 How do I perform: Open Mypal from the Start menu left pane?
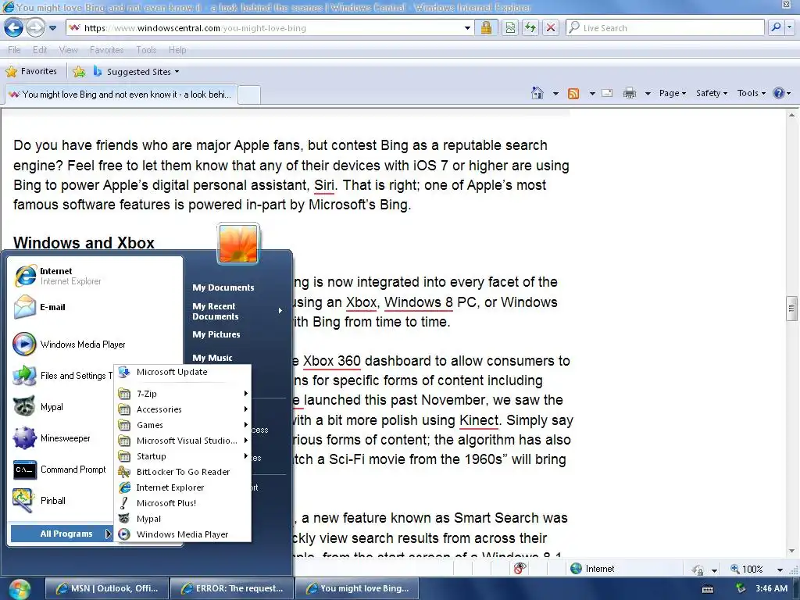pos(61,407)
